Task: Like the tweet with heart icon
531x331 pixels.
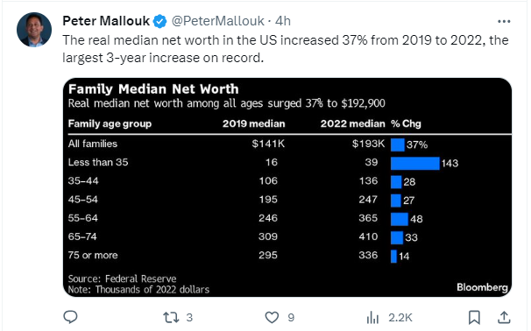Action: 272,318
